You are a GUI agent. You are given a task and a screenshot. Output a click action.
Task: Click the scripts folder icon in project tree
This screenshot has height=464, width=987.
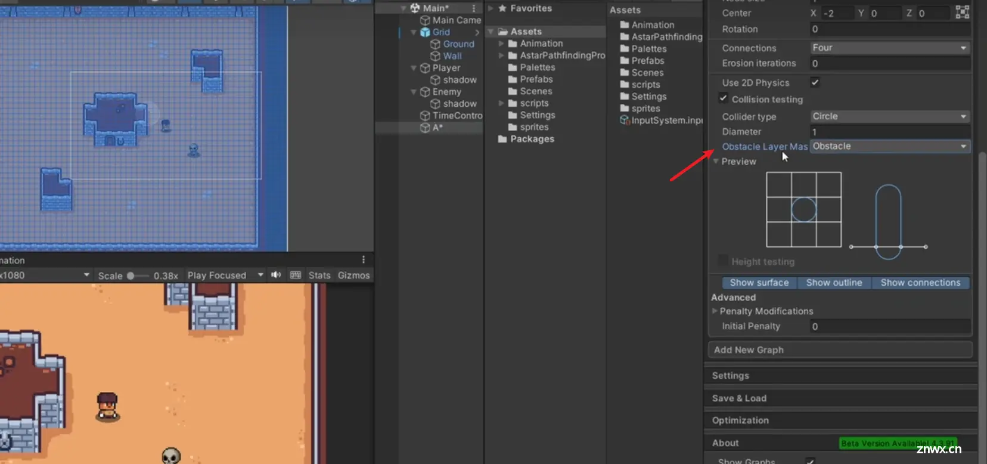click(x=513, y=103)
